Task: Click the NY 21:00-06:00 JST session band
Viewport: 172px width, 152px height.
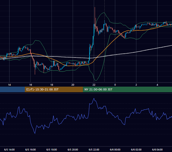Action: pos(127,89)
